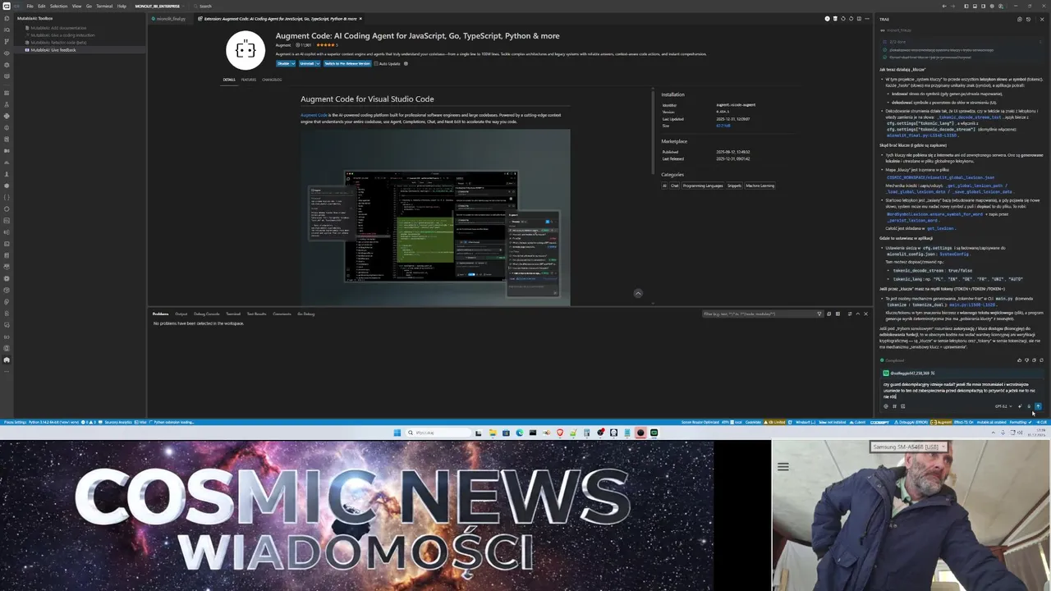1051x591 pixels.
Task: Close the TRAE side panel
Action: click(1042, 19)
